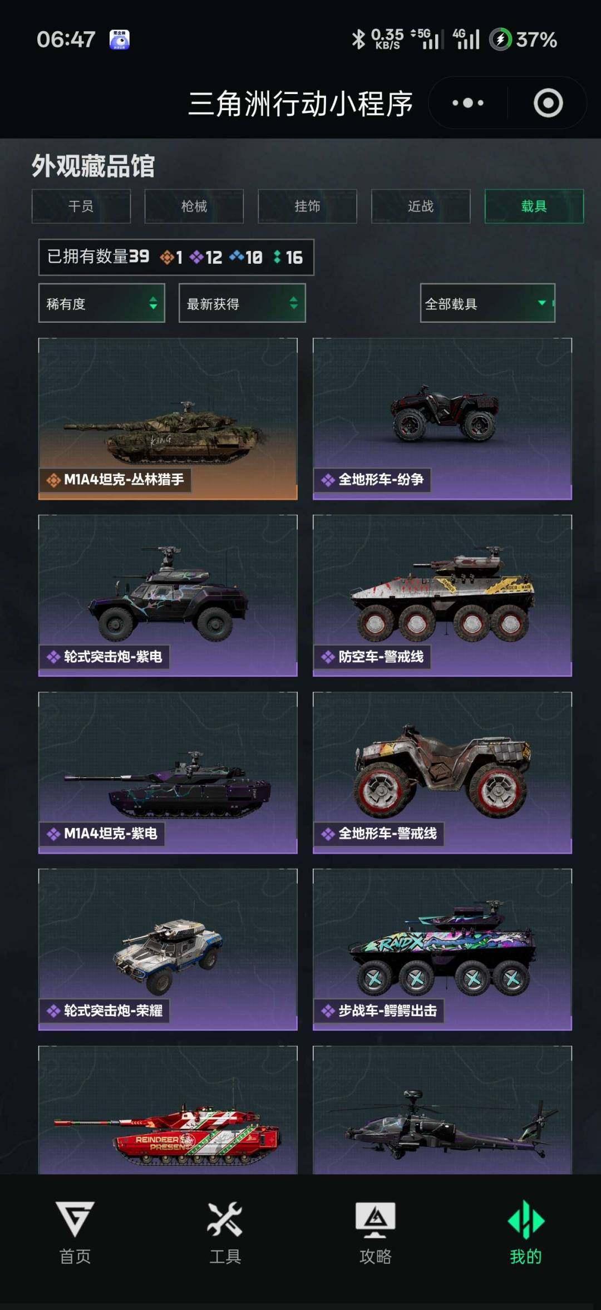Toggle the 最新获得 sort order
Image resolution: width=601 pixels, height=1310 pixels.
click(x=242, y=303)
